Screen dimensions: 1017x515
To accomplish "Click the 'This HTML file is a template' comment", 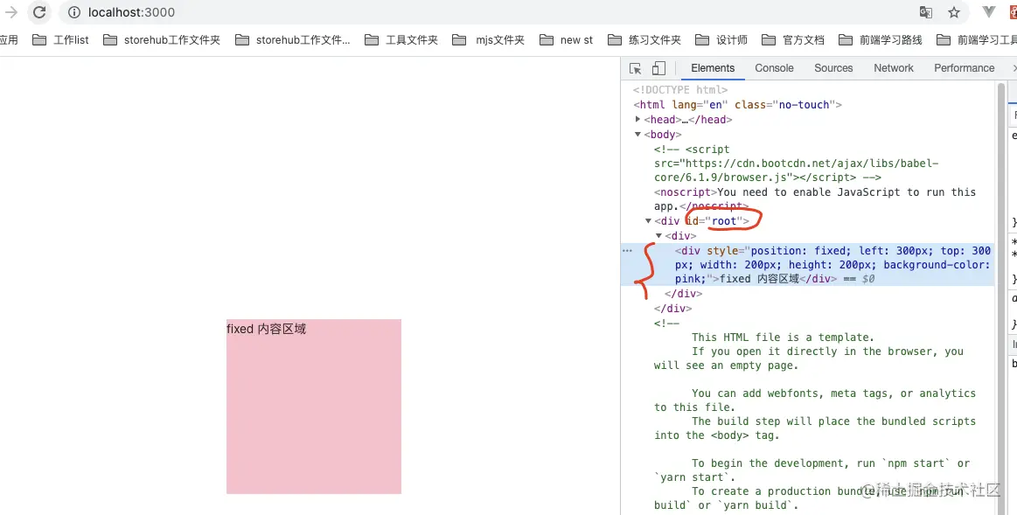I will pos(783,338).
